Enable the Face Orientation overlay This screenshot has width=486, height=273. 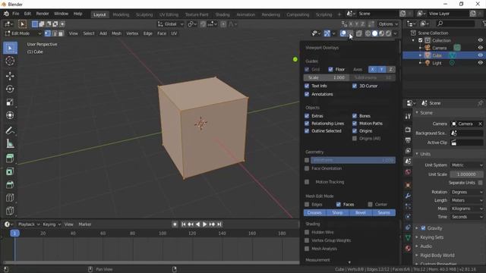(307, 168)
